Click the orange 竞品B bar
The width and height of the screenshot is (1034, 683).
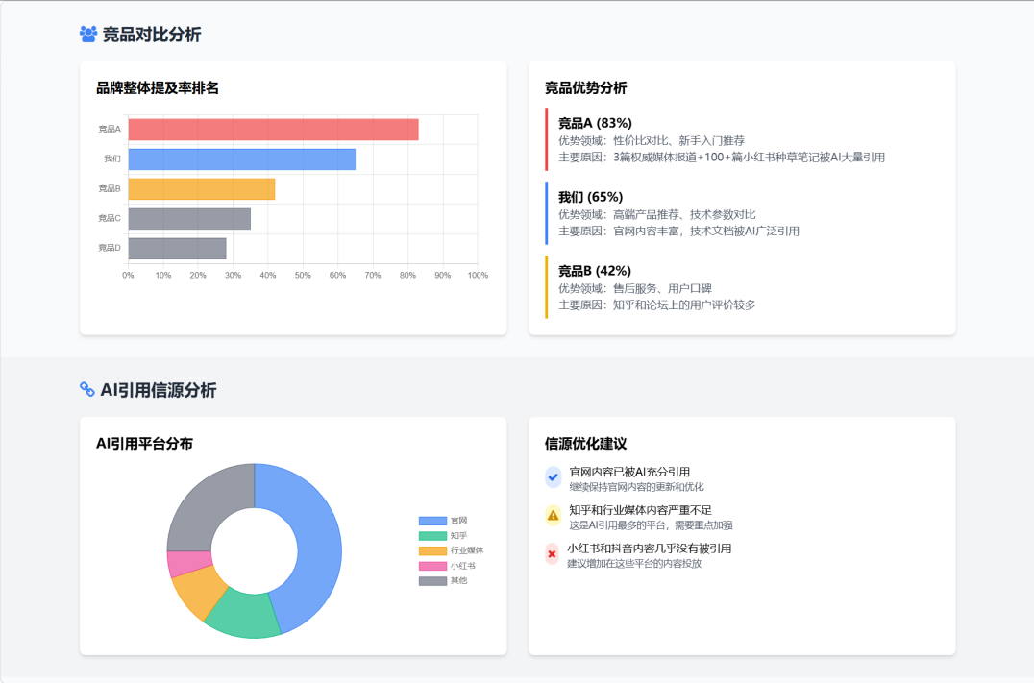point(202,189)
